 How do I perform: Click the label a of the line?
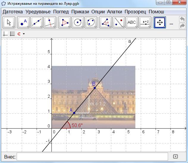click(x=129, y=41)
